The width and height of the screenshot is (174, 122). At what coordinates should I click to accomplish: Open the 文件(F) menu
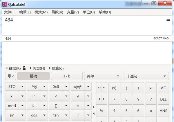[x=10, y=12]
